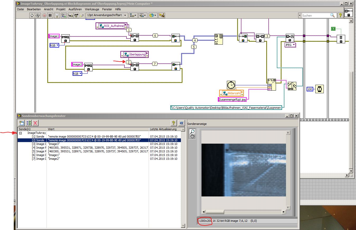
Task: Select the hand pan tool in probe display
Action: click(193, 136)
